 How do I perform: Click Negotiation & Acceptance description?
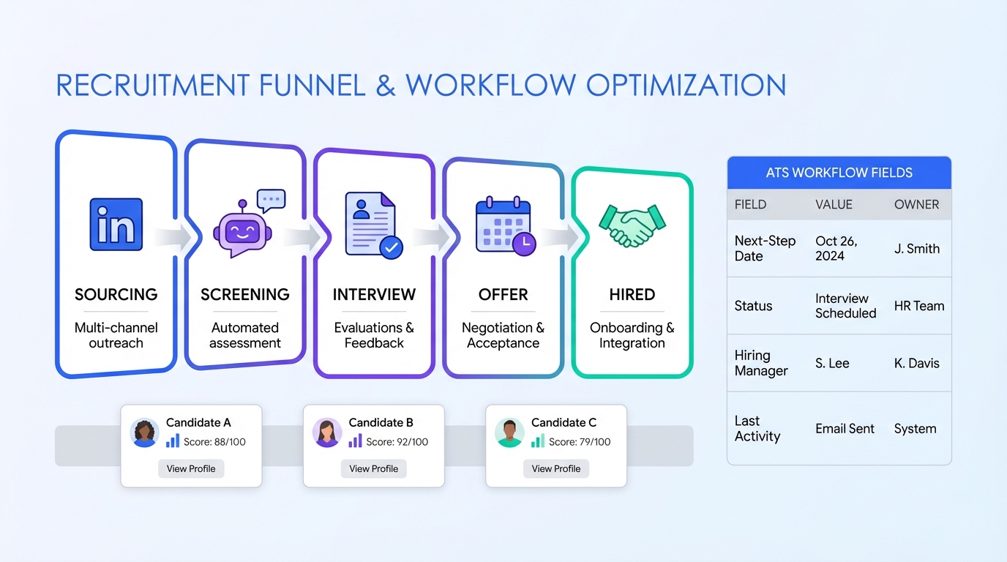503,335
